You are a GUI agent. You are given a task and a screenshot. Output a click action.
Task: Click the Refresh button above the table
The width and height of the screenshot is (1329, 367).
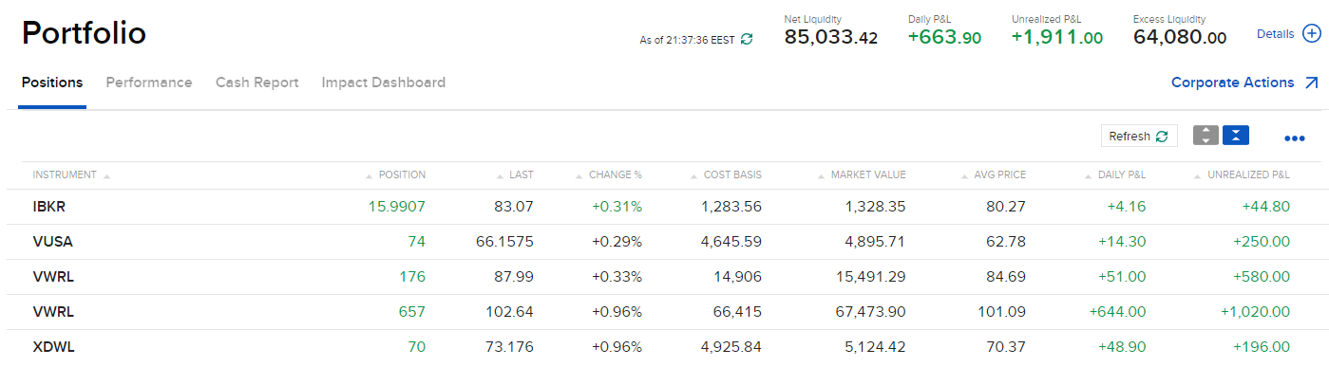1139,137
